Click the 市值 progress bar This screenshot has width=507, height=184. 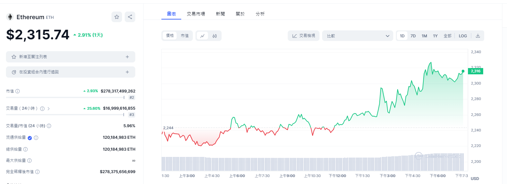65,97
